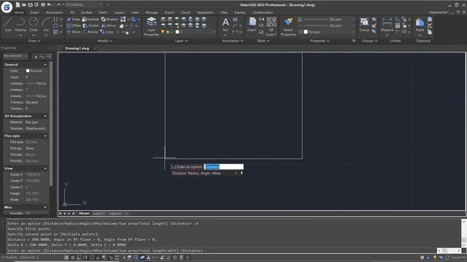
Task: Toggle the Quick Select icon in Properties panel
Action: [49, 56]
